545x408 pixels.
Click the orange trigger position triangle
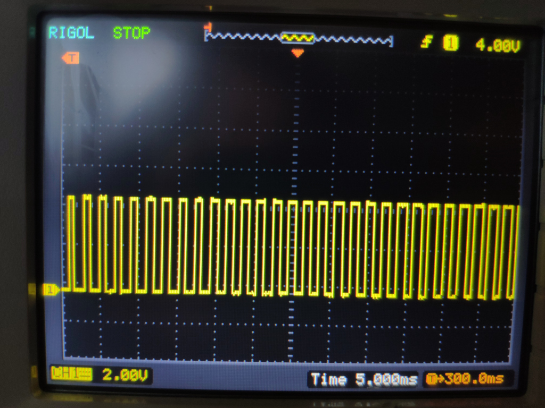pos(298,53)
